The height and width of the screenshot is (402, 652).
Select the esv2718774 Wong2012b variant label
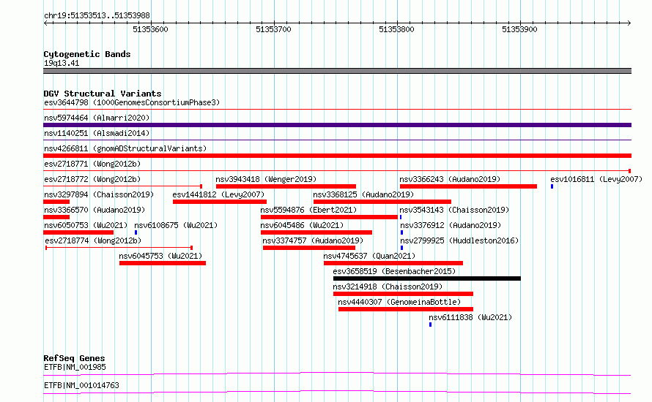pyautogui.click(x=93, y=240)
